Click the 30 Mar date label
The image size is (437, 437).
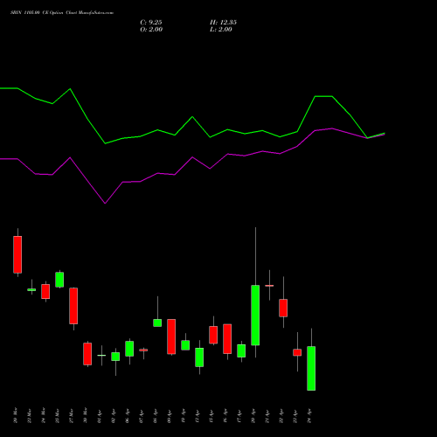pos(85,416)
